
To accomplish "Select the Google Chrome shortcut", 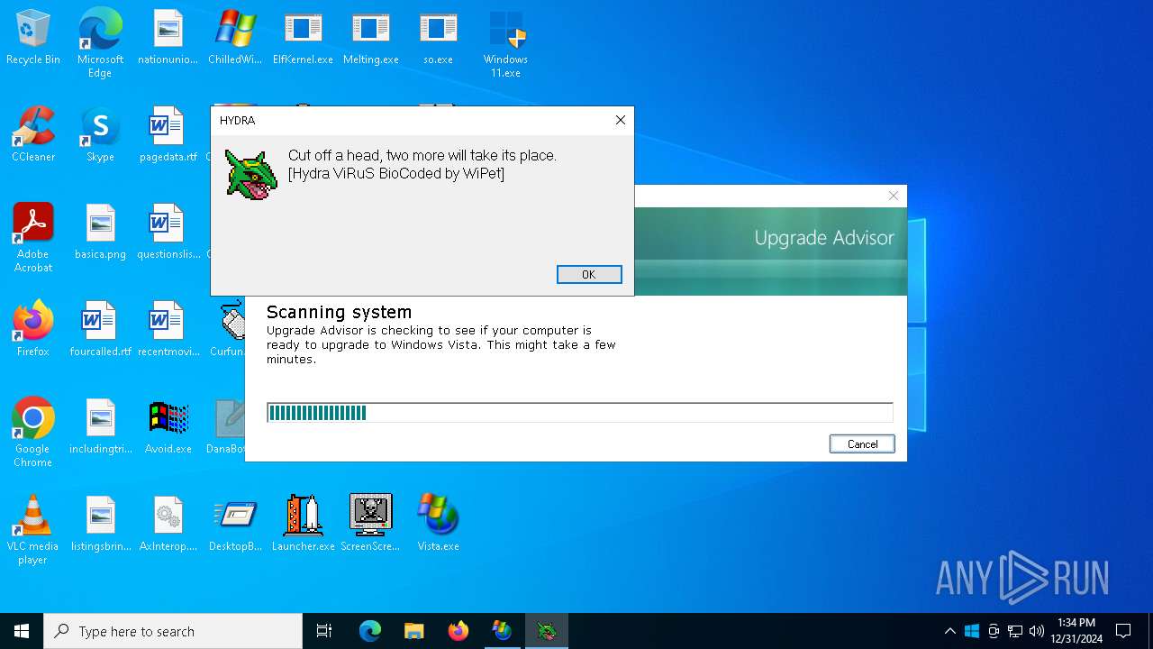I will [33, 433].
